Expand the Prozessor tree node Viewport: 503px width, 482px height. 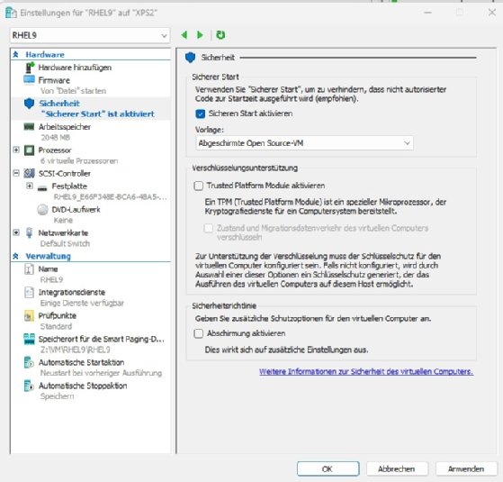pyautogui.click(x=16, y=150)
